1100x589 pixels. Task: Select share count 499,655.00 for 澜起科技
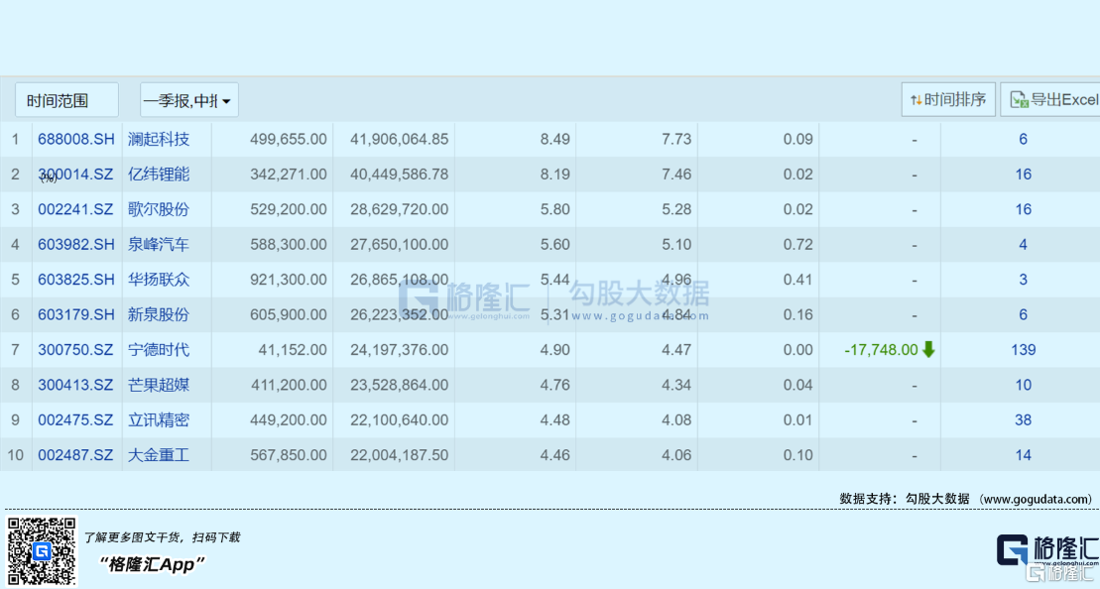(x=289, y=139)
